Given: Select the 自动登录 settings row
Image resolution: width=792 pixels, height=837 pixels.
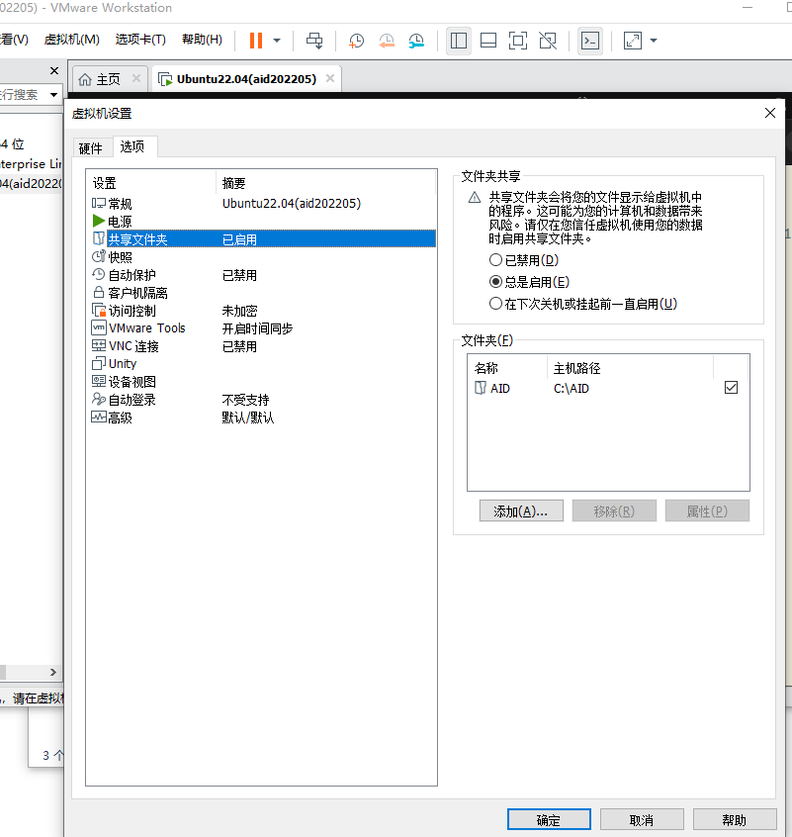Looking at the screenshot, I should 263,400.
